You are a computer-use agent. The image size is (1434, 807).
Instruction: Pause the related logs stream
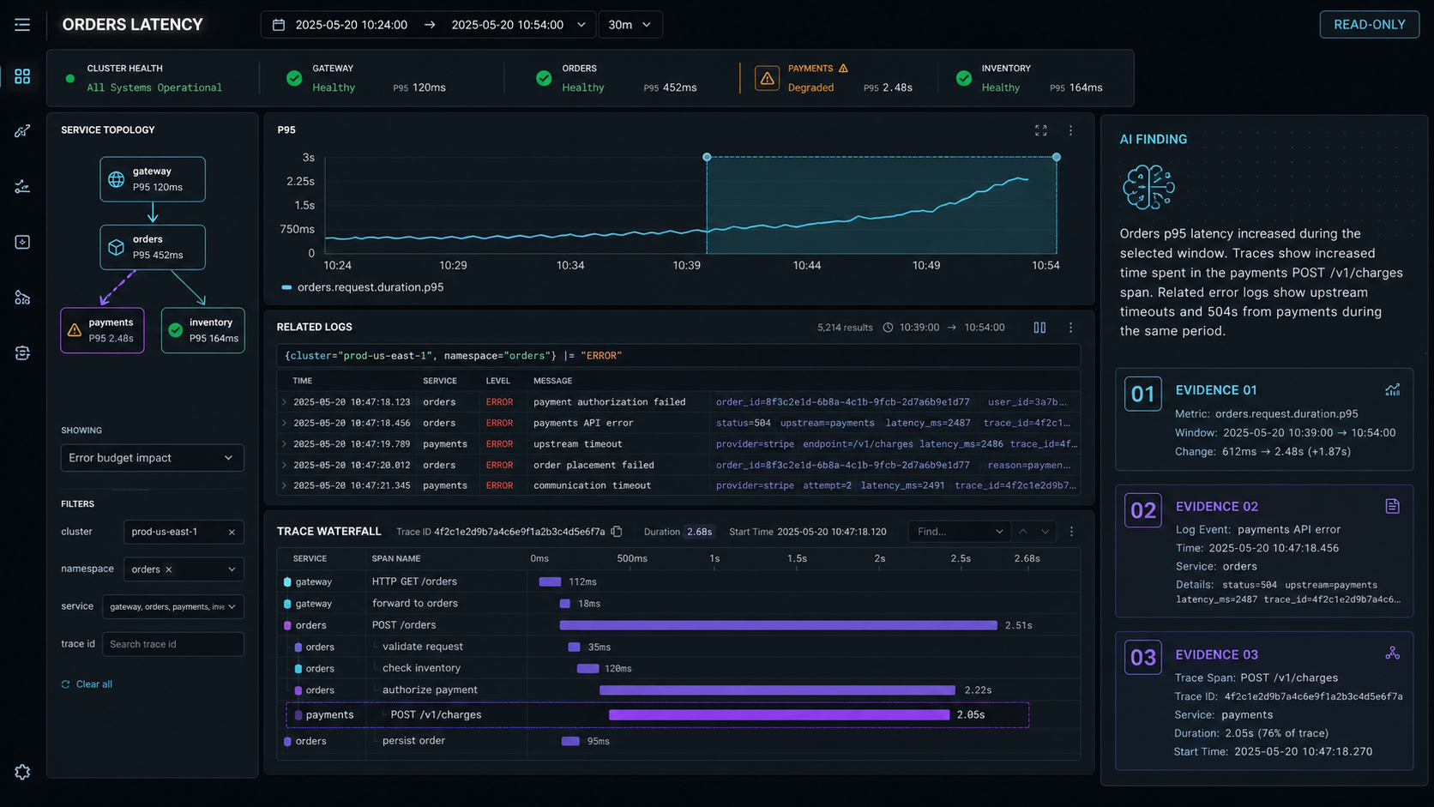(1039, 328)
